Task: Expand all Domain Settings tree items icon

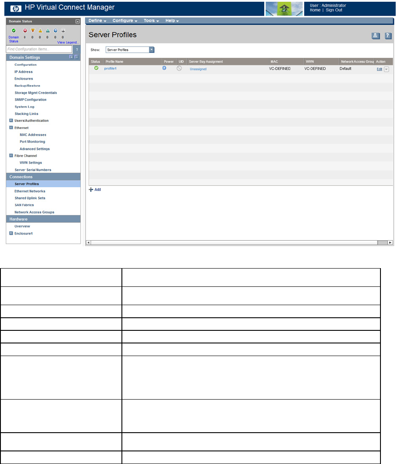Action: (71, 57)
